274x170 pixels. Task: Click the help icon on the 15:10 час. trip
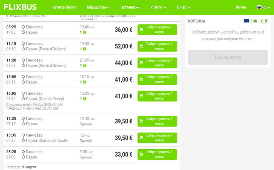coord(85,82)
